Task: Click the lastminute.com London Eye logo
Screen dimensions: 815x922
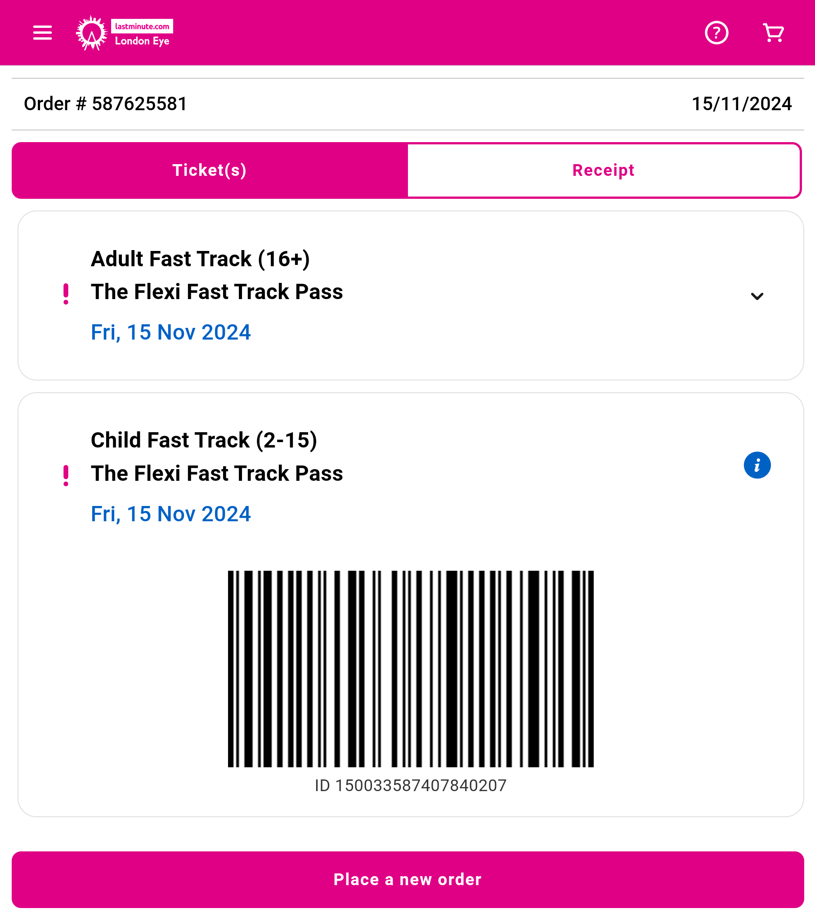Action: (125, 33)
